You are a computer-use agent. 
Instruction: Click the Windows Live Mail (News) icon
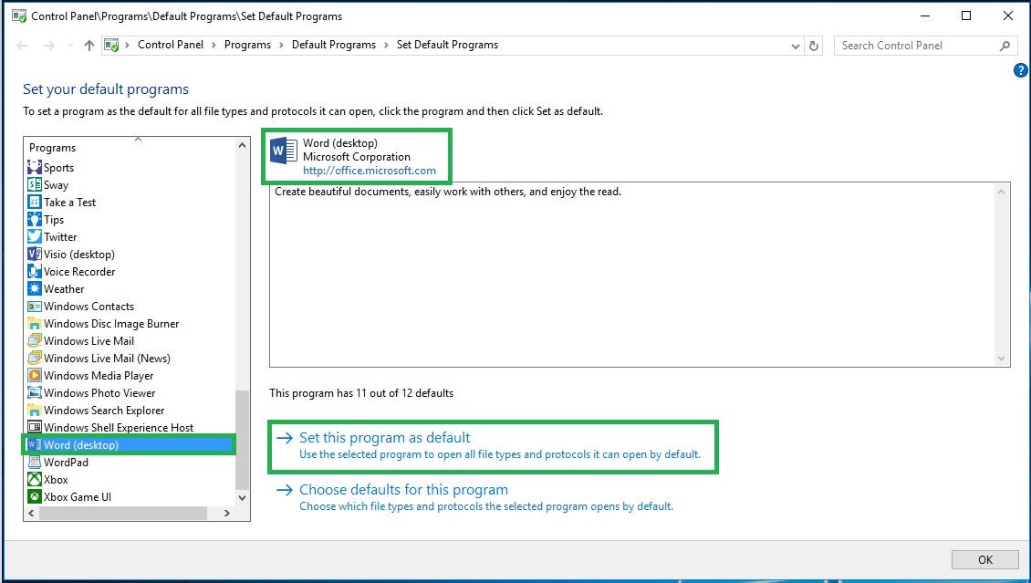(34, 359)
